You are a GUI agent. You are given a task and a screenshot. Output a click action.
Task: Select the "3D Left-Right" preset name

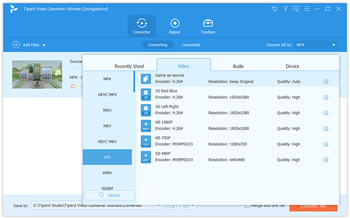click(x=167, y=107)
